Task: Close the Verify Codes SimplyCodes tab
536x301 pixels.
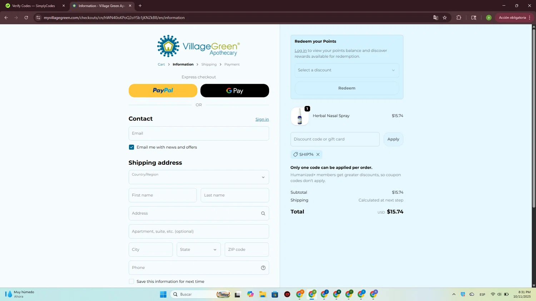Action: 64,6
